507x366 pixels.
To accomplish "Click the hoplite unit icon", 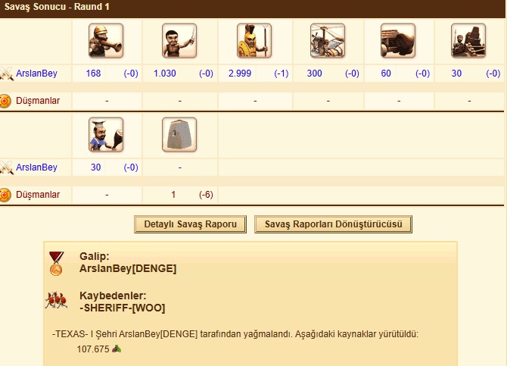I will tap(254, 41).
